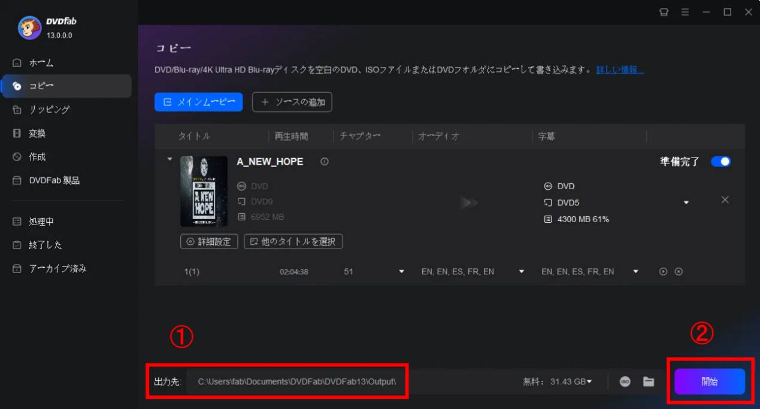Expand the audio tracks dropdown

click(522, 272)
